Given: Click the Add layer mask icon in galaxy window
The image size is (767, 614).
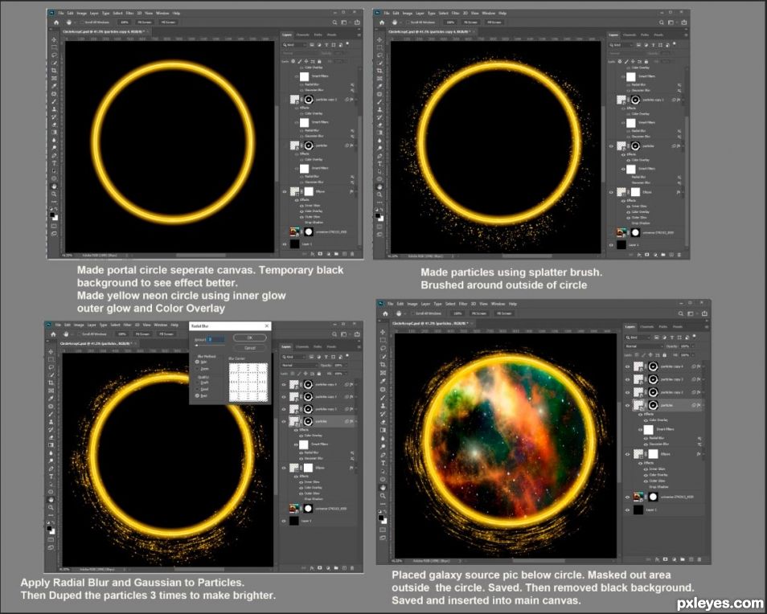Looking at the screenshot, I should click(x=665, y=559).
